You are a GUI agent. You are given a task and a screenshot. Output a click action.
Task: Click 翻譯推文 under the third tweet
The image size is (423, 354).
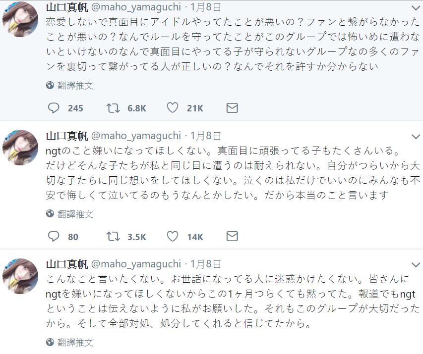click(74, 342)
